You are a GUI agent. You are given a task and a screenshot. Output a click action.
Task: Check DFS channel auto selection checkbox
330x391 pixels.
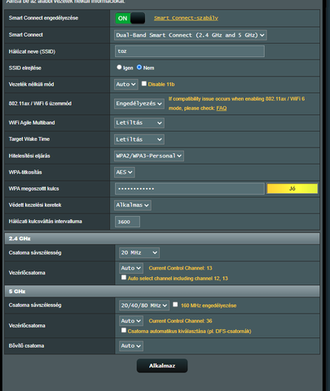point(124,330)
